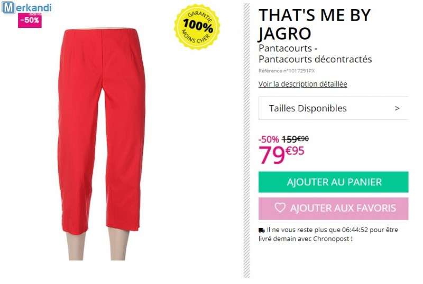The image size is (423, 284).
Task: Click the That's Me By Jagro brand title
Action: click(315, 24)
